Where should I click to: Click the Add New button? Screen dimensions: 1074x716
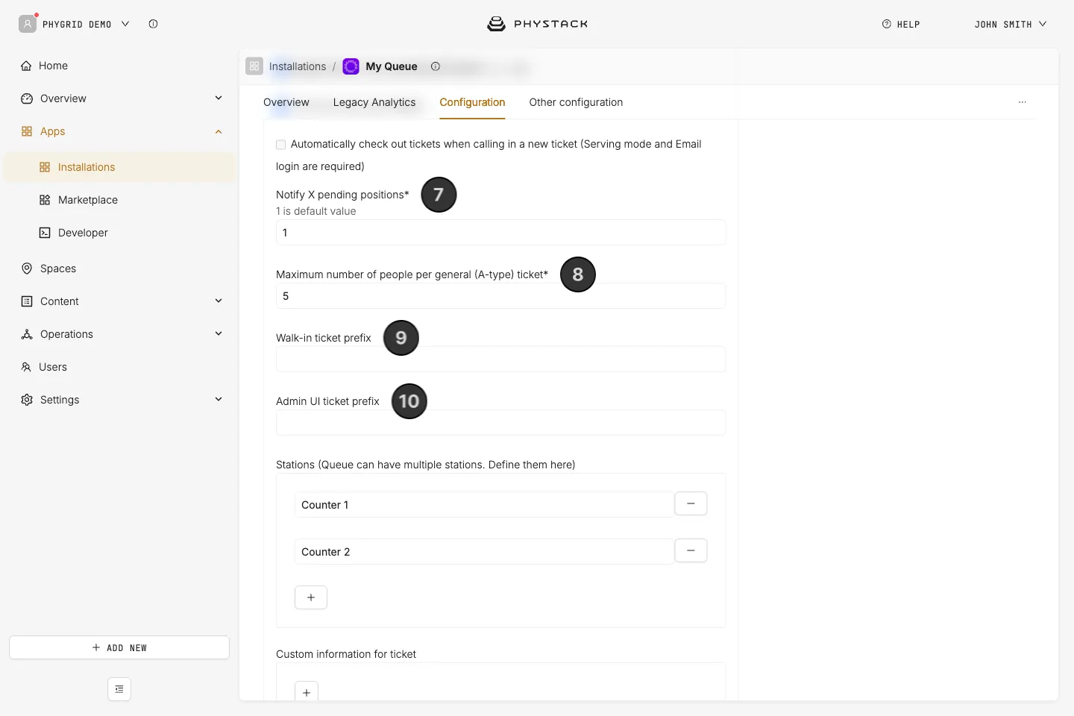point(119,647)
